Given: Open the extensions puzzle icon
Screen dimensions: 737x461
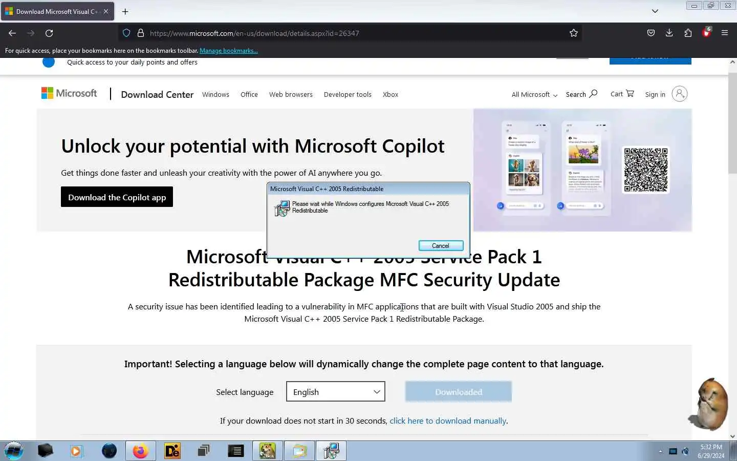Looking at the screenshot, I should tap(688, 33).
